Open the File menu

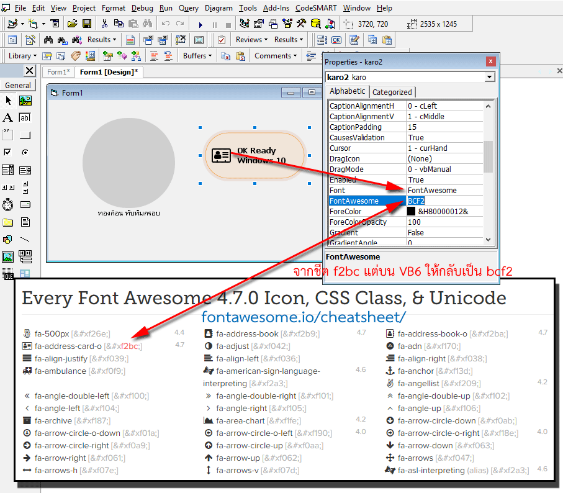(x=20, y=8)
